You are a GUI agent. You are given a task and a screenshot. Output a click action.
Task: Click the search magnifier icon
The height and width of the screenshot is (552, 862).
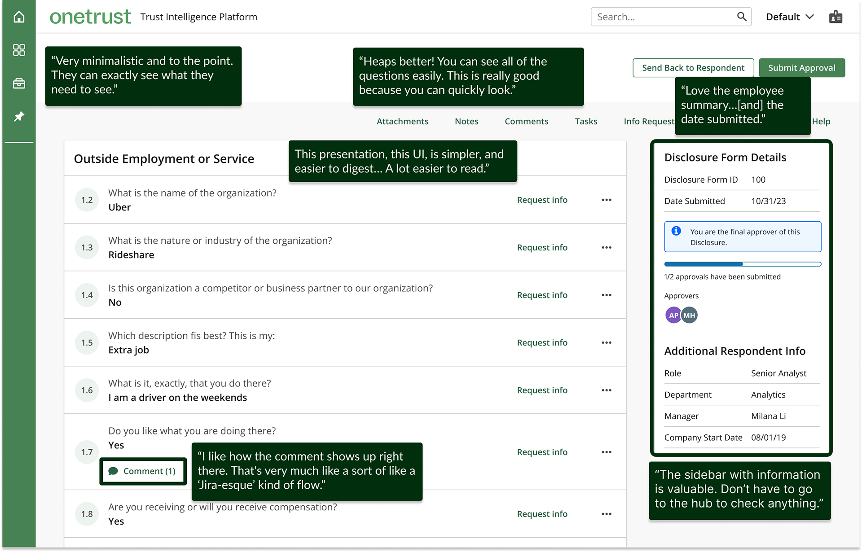(x=742, y=17)
